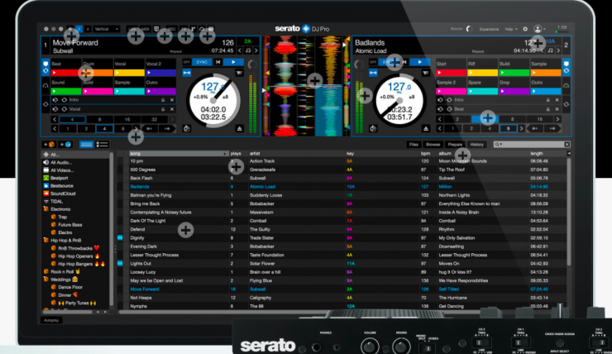Expand the Electronic crate
The width and height of the screenshot is (612, 354).
(x=46, y=209)
